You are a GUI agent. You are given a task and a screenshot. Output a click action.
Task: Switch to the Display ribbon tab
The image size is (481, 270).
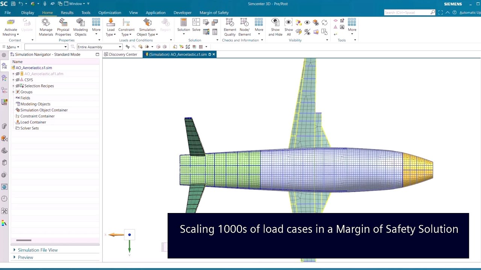coord(27,12)
